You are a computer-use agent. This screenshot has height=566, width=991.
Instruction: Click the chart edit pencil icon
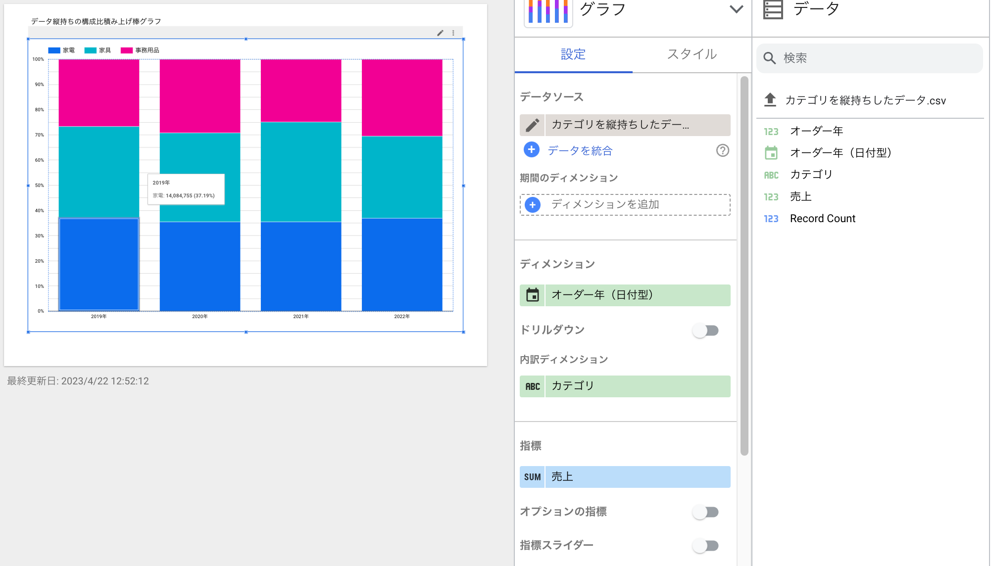440,33
